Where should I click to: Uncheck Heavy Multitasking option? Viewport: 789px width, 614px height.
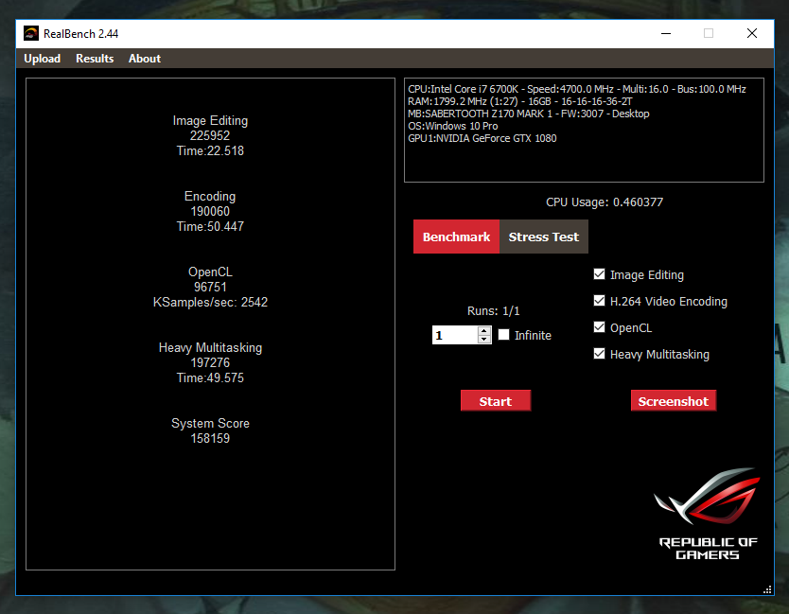point(599,354)
